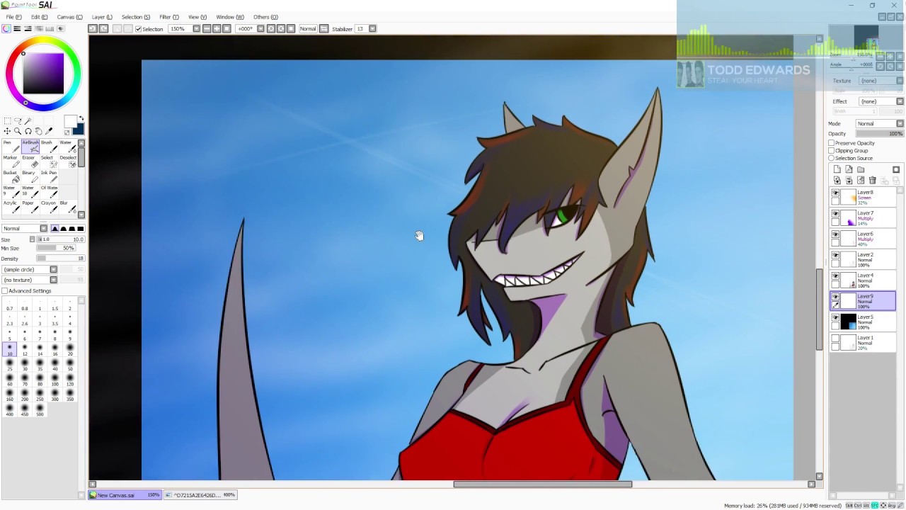Choose the Binary pen tool
Screen dimensions: 906x510
[x=30, y=176]
